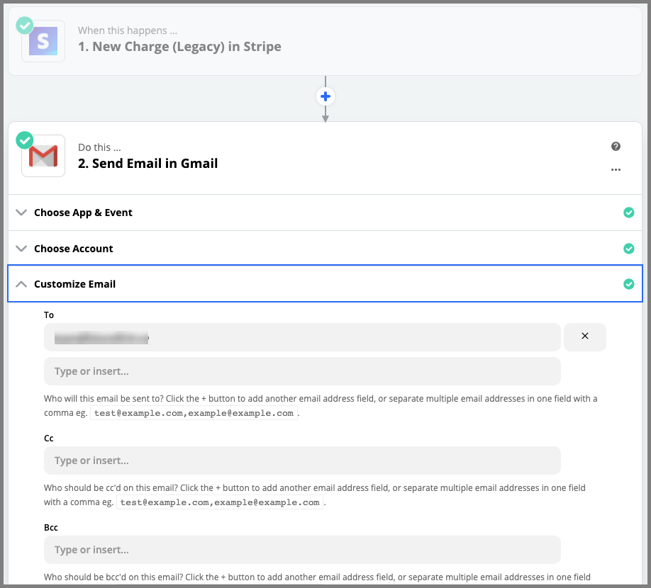Click the 'Do this ...' text

100,147
